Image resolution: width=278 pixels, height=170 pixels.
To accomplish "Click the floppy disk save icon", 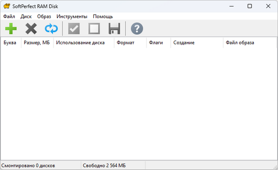I will coord(114,29).
